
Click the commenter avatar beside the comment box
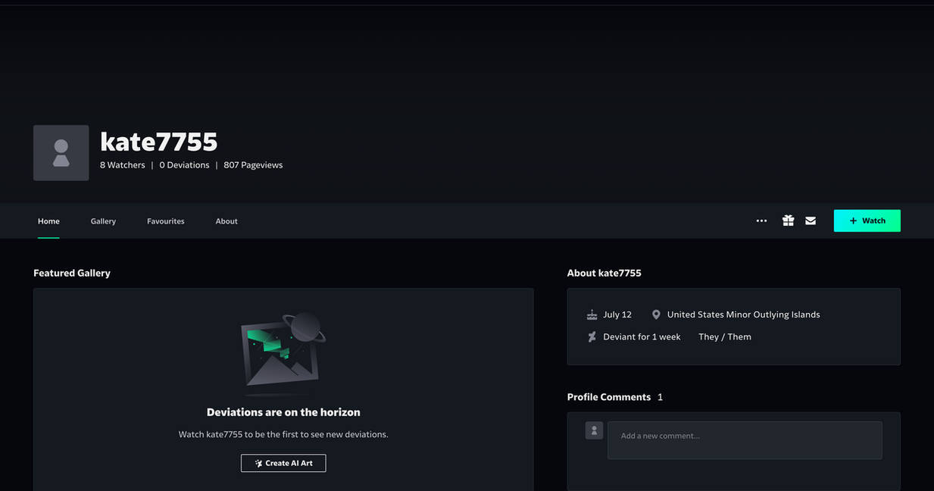pyautogui.click(x=595, y=430)
